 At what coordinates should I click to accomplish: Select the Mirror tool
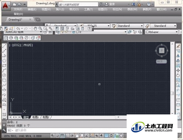pos(178,56)
